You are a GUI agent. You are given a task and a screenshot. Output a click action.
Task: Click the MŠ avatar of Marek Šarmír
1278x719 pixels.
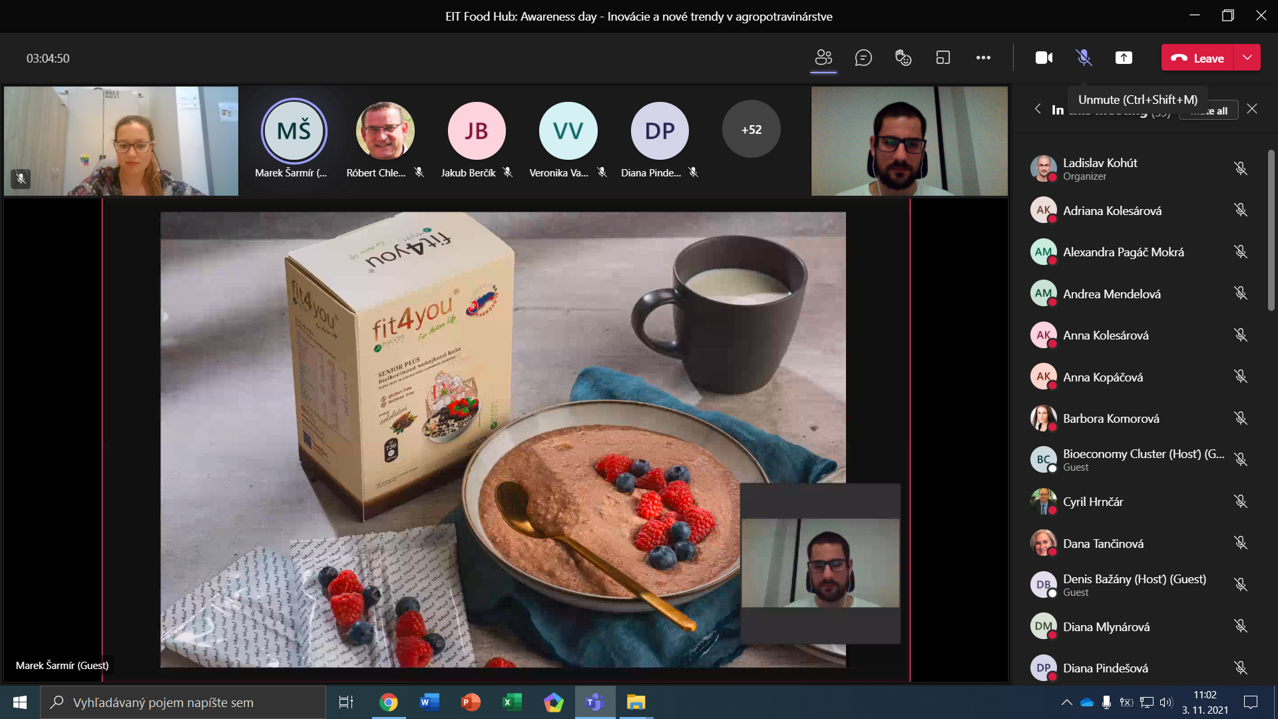pyautogui.click(x=294, y=130)
